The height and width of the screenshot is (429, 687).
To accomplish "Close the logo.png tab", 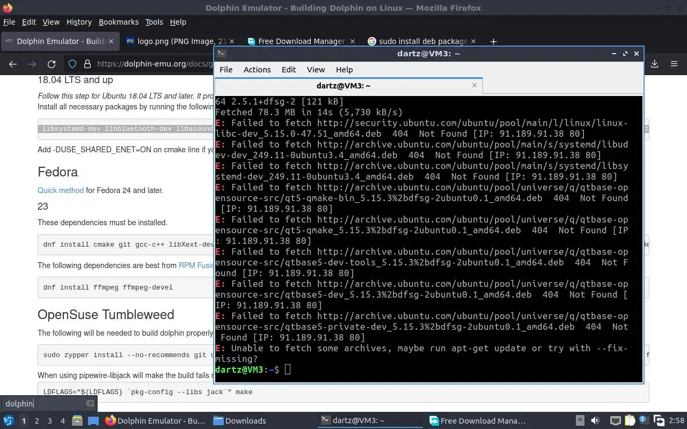I will click(x=232, y=41).
